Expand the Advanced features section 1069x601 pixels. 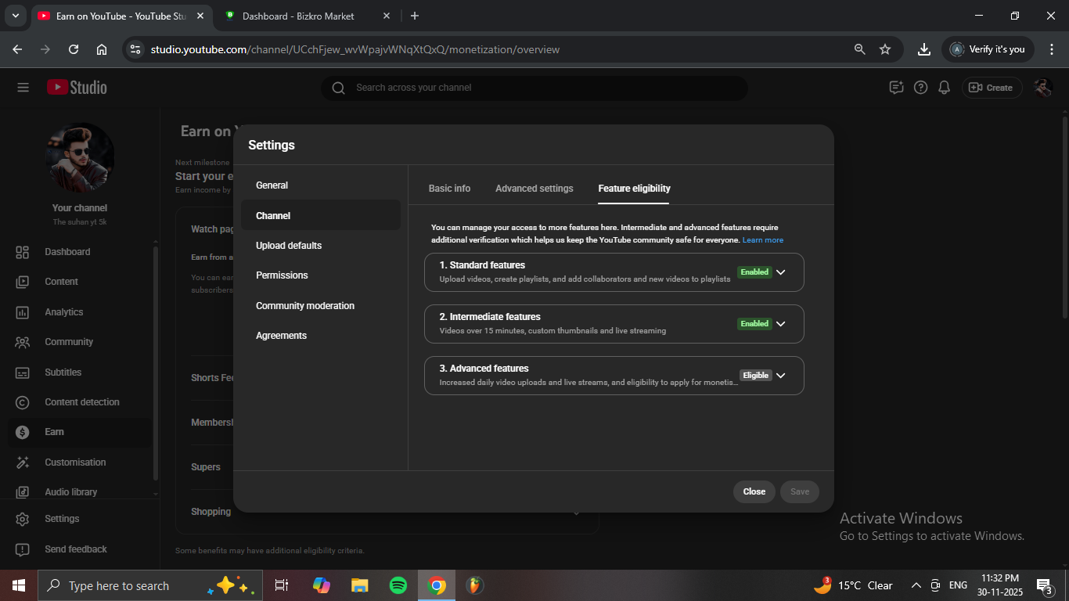tap(779, 376)
